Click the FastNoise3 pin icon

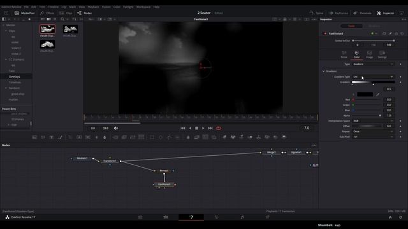tap(390, 34)
